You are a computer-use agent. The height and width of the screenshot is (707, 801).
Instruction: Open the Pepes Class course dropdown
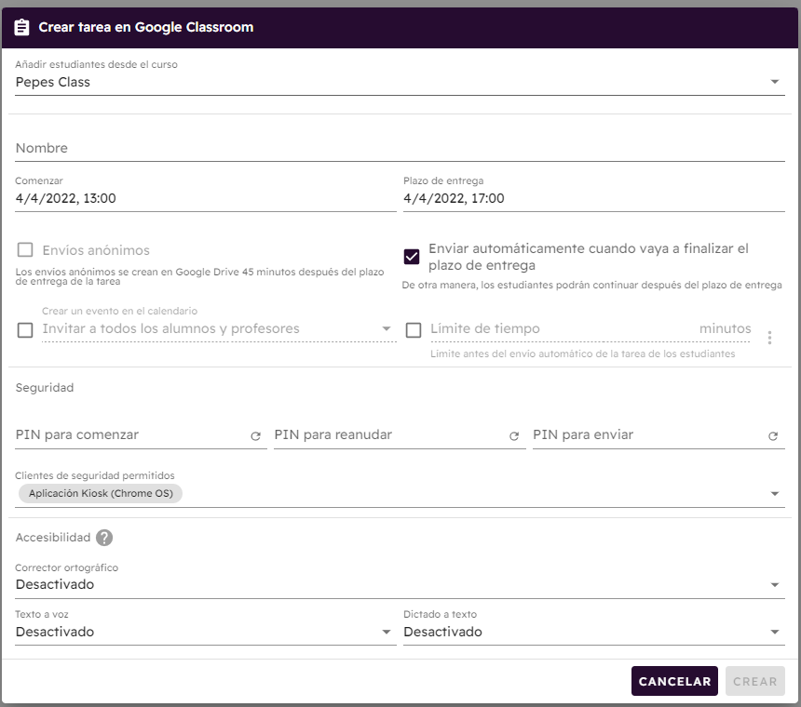[400, 82]
